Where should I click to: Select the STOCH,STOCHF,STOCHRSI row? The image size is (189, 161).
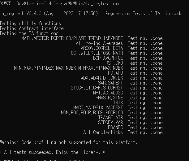(118, 88)
